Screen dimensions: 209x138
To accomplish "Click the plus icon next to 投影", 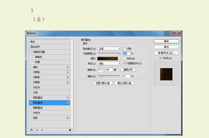I will (x=68, y=118).
